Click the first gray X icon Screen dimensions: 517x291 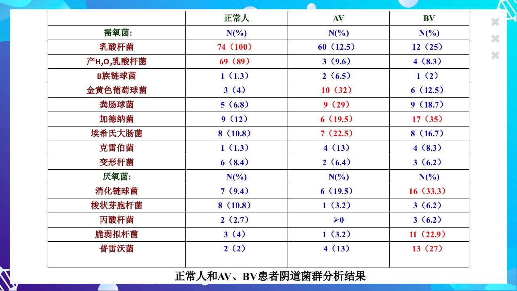[494, 22]
